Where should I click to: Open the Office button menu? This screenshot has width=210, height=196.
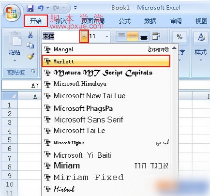[x=12, y=13]
